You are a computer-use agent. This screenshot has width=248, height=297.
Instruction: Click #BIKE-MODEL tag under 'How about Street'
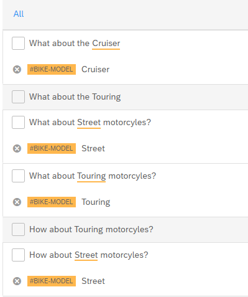tap(52, 281)
